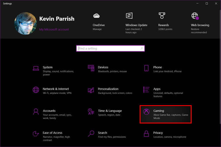Click the Network & Internet globe icon
The width and height of the screenshot is (221, 147).
(36, 90)
